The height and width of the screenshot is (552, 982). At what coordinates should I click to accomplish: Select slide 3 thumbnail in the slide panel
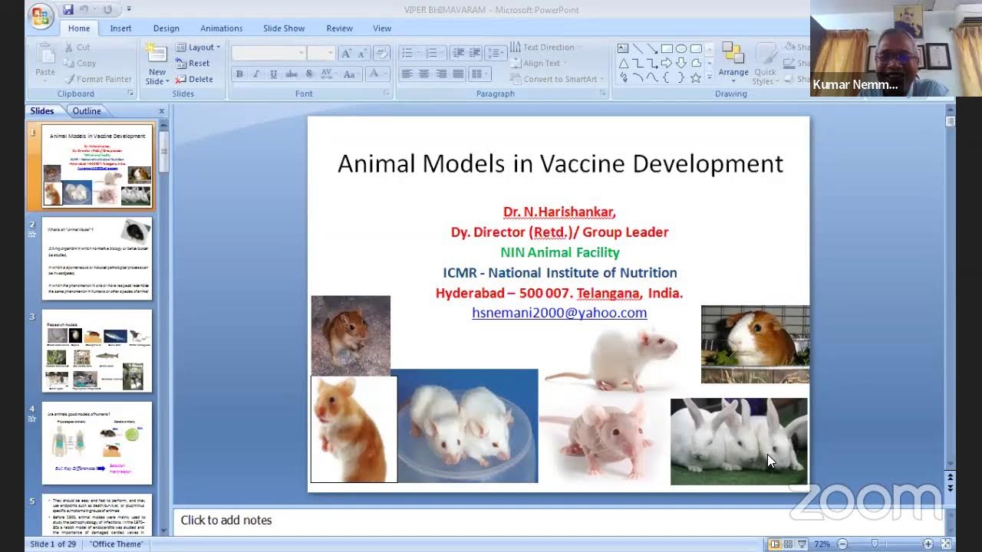coord(97,350)
